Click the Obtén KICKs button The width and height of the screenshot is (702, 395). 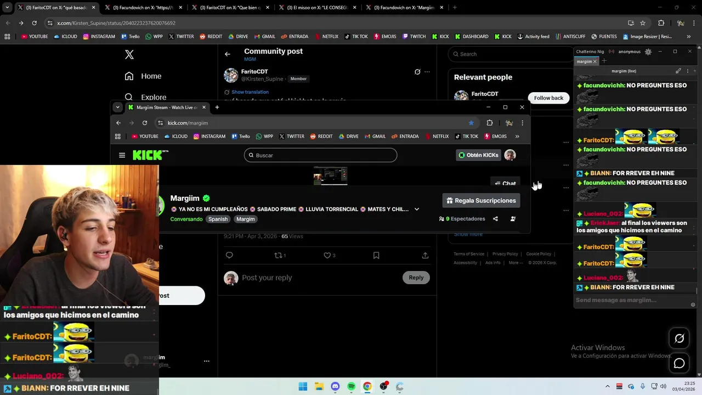pyautogui.click(x=478, y=155)
